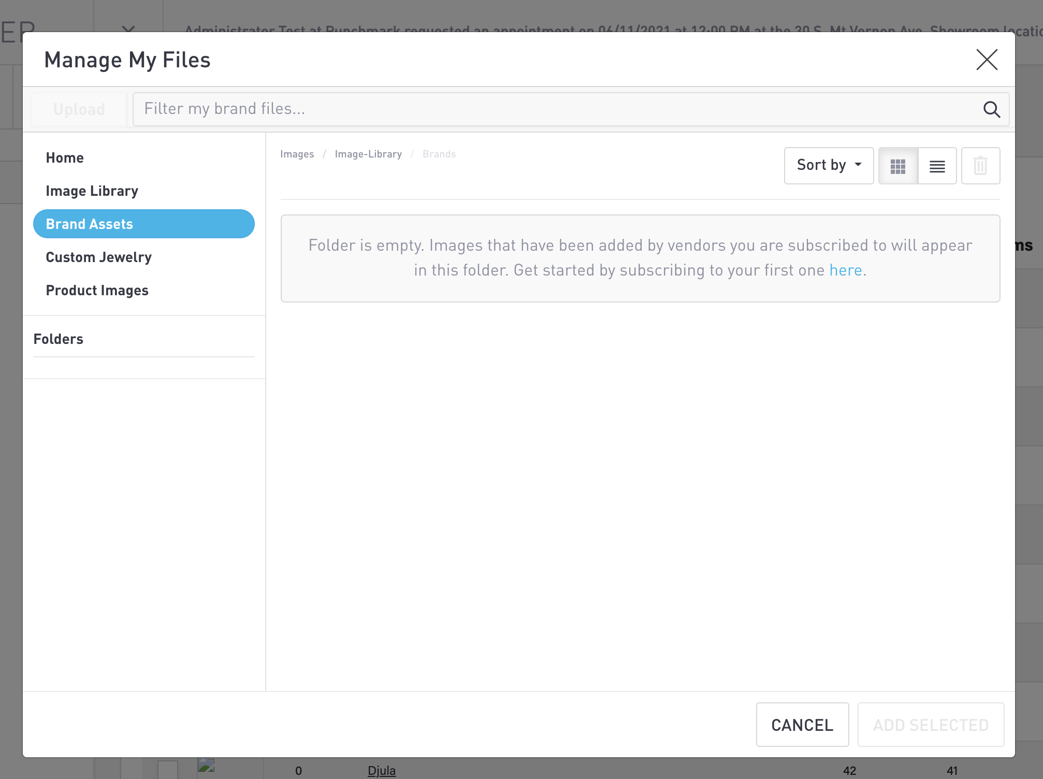The height and width of the screenshot is (779, 1043).
Task: Click the search magnifier icon
Action: 991,109
